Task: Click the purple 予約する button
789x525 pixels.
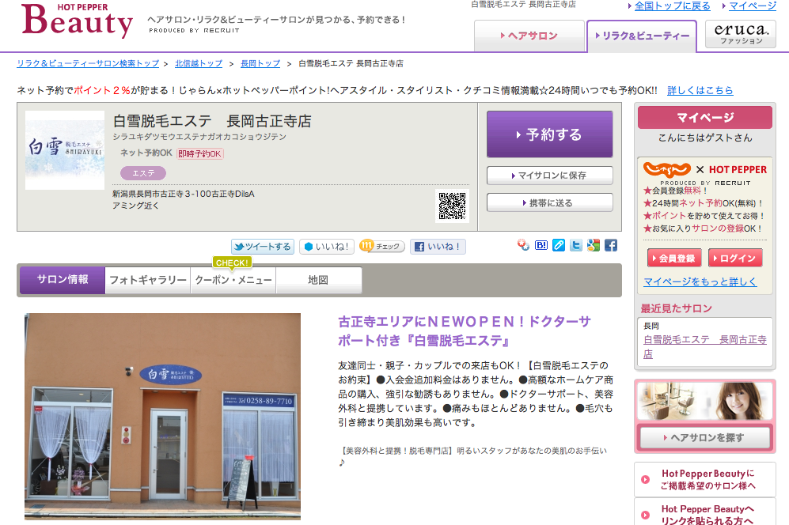Action: point(549,134)
